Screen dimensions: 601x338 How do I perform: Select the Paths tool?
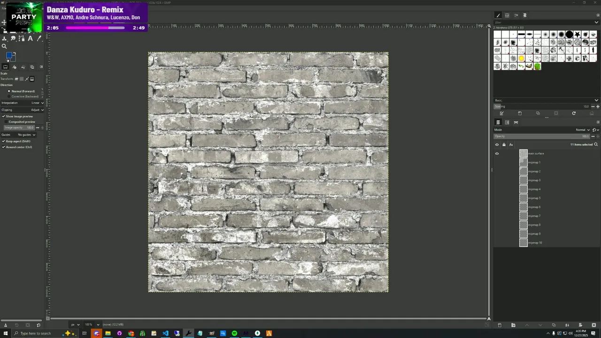22,38
